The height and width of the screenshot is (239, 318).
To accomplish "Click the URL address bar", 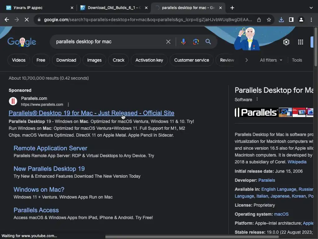I will coord(148,20).
